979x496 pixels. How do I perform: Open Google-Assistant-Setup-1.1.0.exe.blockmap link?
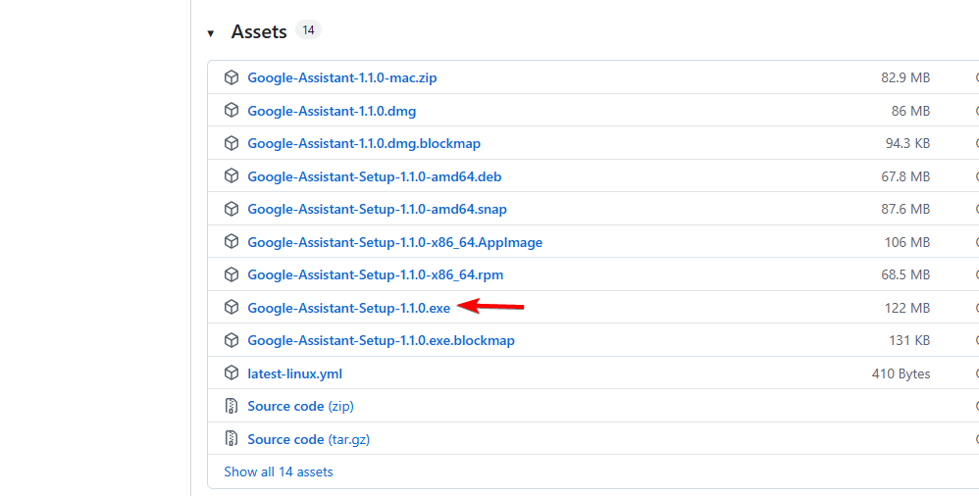[x=381, y=340]
